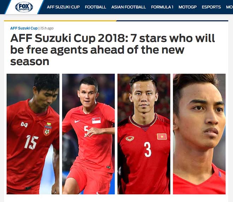Follow the AFF Suzuki Cup category link
Screen dimensions: 233x202
[24, 28]
